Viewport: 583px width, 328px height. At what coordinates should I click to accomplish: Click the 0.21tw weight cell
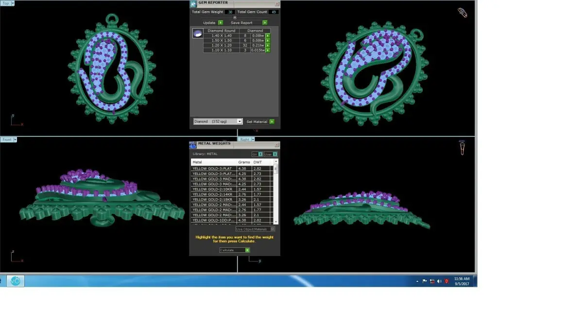click(x=257, y=45)
